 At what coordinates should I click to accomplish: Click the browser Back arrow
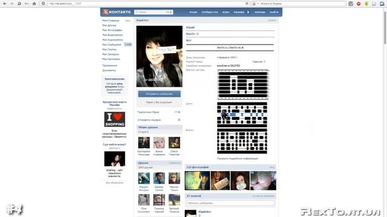click(5, 4)
